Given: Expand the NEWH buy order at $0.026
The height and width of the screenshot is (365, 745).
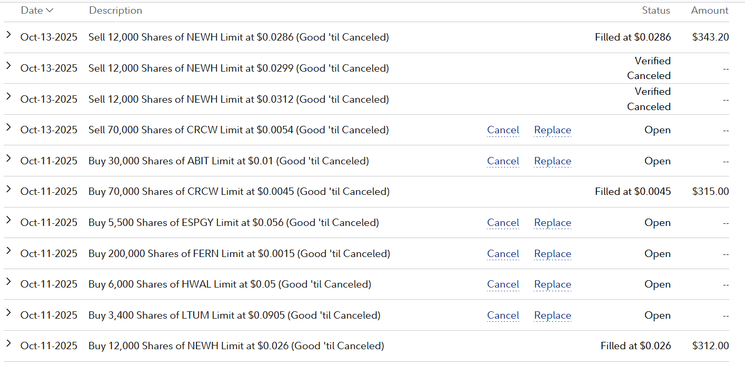Looking at the screenshot, I should (8, 343).
